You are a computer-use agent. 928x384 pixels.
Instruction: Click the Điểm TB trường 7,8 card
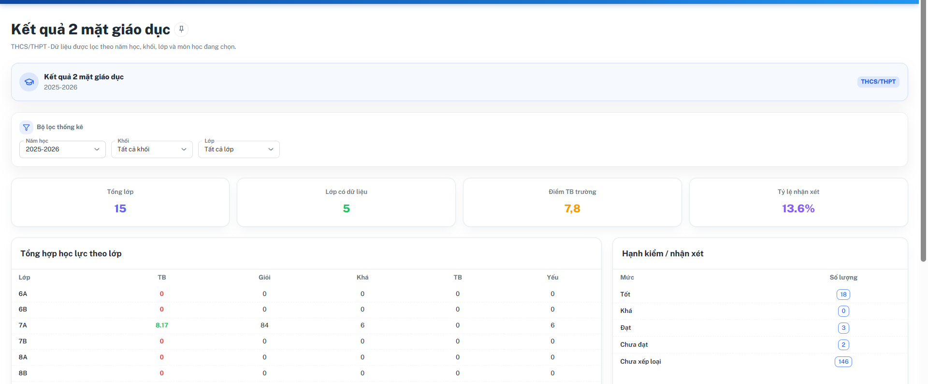click(572, 202)
